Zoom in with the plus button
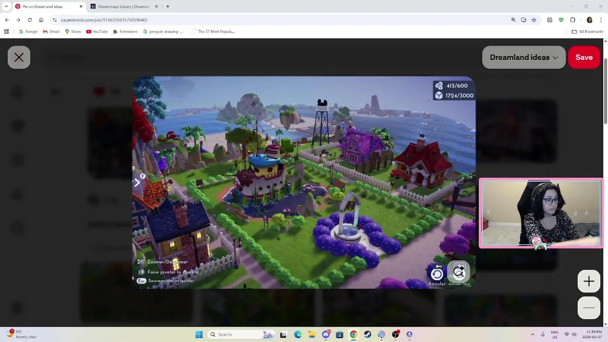608x342 pixels. 589,282
